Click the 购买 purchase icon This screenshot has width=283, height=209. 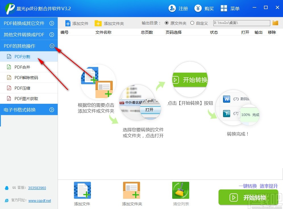pyautogui.click(x=198, y=9)
